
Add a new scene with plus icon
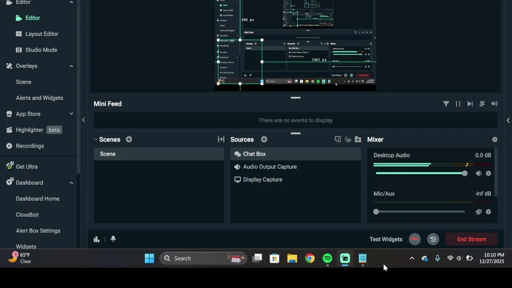129,139
